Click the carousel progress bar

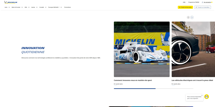[153, 89]
